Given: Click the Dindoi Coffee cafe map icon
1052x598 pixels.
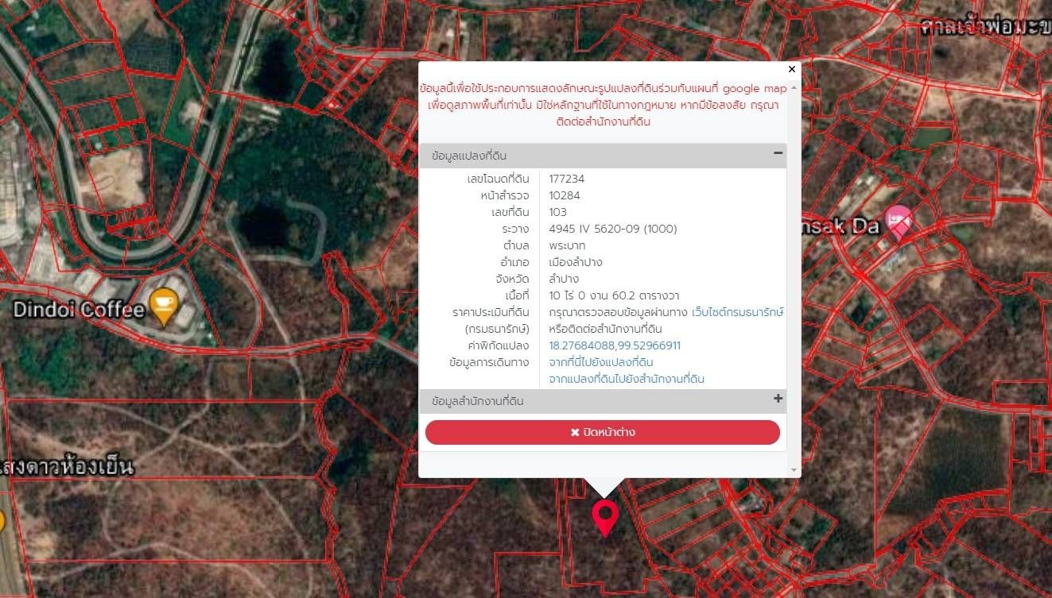Looking at the screenshot, I should [x=164, y=307].
